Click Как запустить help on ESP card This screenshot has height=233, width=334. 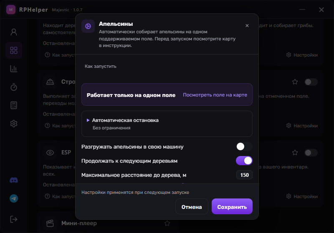[60, 196]
